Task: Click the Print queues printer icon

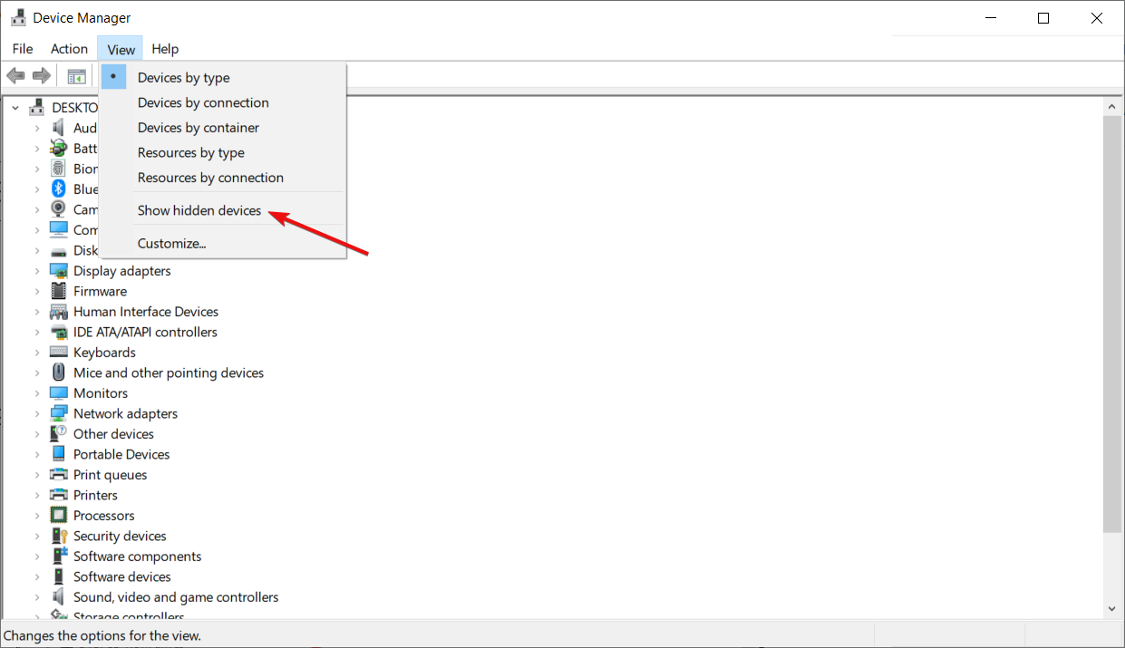Action: (x=59, y=475)
